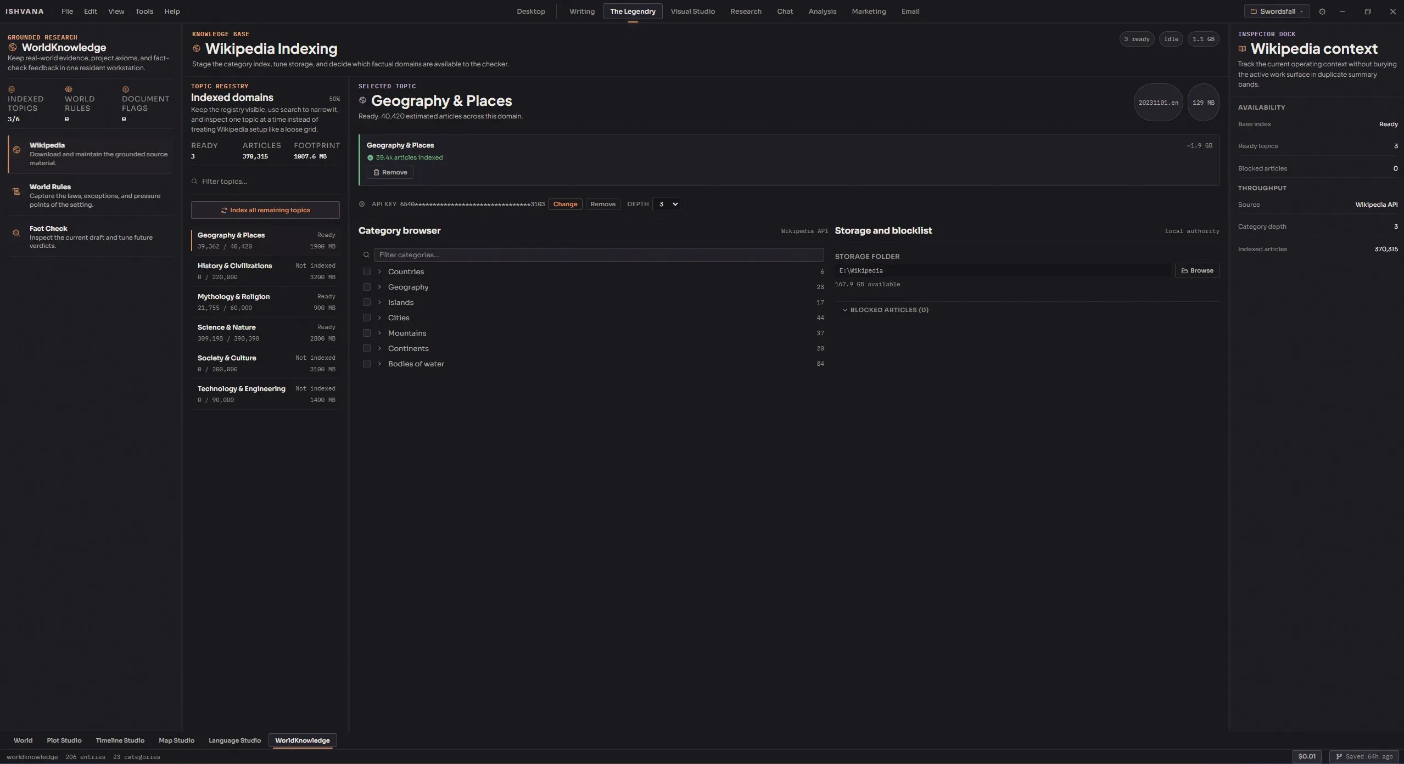Open the settings gear icon in title bar
The width and height of the screenshot is (1404, 764).
click(x=1322, y=12)
